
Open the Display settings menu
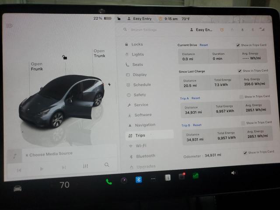(x=136, y=75)
